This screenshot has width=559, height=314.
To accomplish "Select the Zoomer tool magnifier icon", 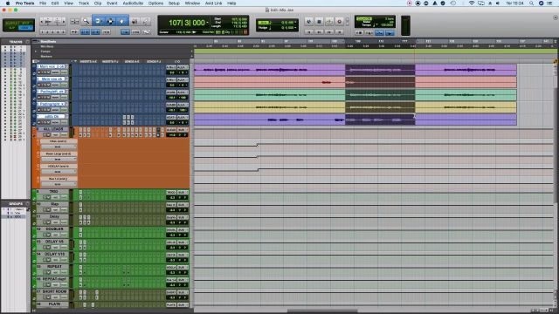I will tap(86, 22).
